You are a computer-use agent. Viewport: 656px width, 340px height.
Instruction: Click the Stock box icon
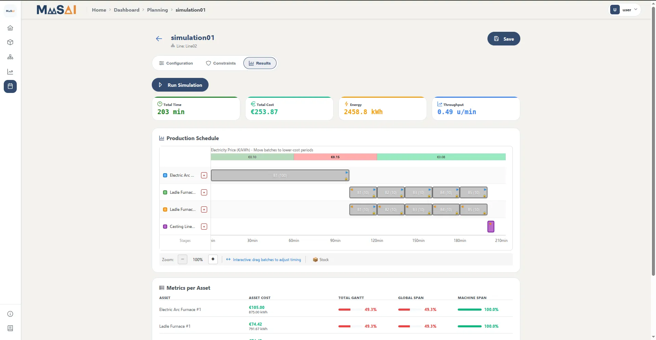(x=315, y=260)
